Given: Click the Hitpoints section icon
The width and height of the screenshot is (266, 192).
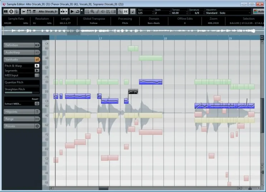Looking at the screenshot, I should [37, 112].
